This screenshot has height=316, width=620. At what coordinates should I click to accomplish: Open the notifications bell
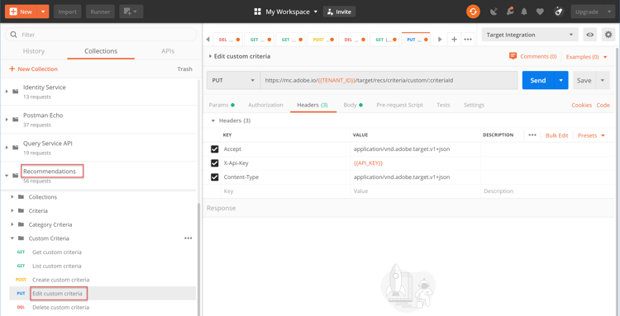(524, 12)
